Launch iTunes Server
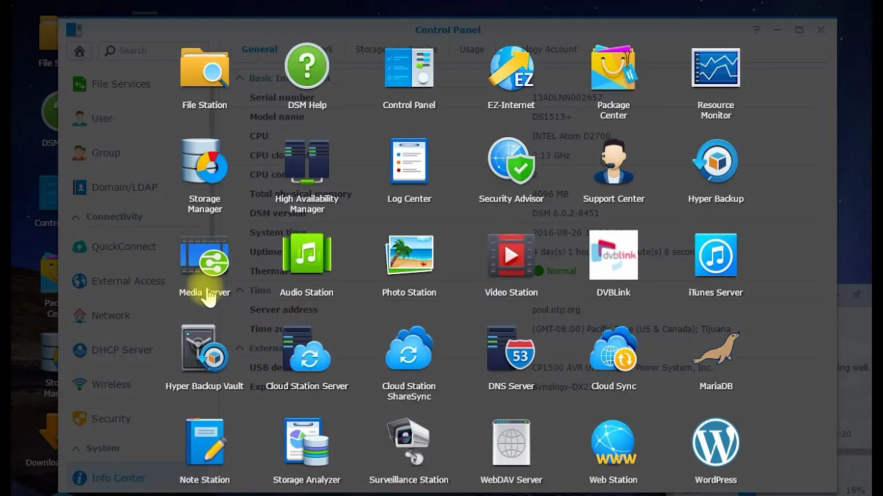The image size is (883, 496). 715,256
